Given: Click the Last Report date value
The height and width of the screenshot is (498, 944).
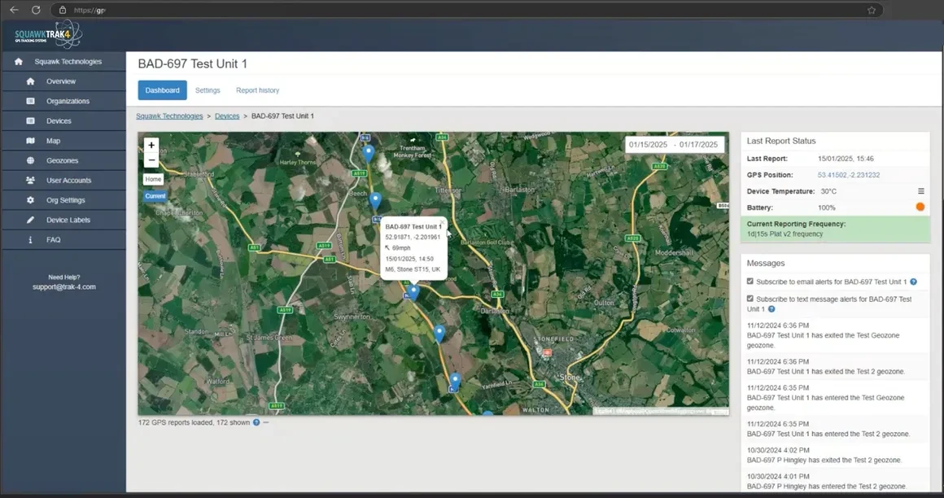Looking at the screenshot, I should (846, 159).
